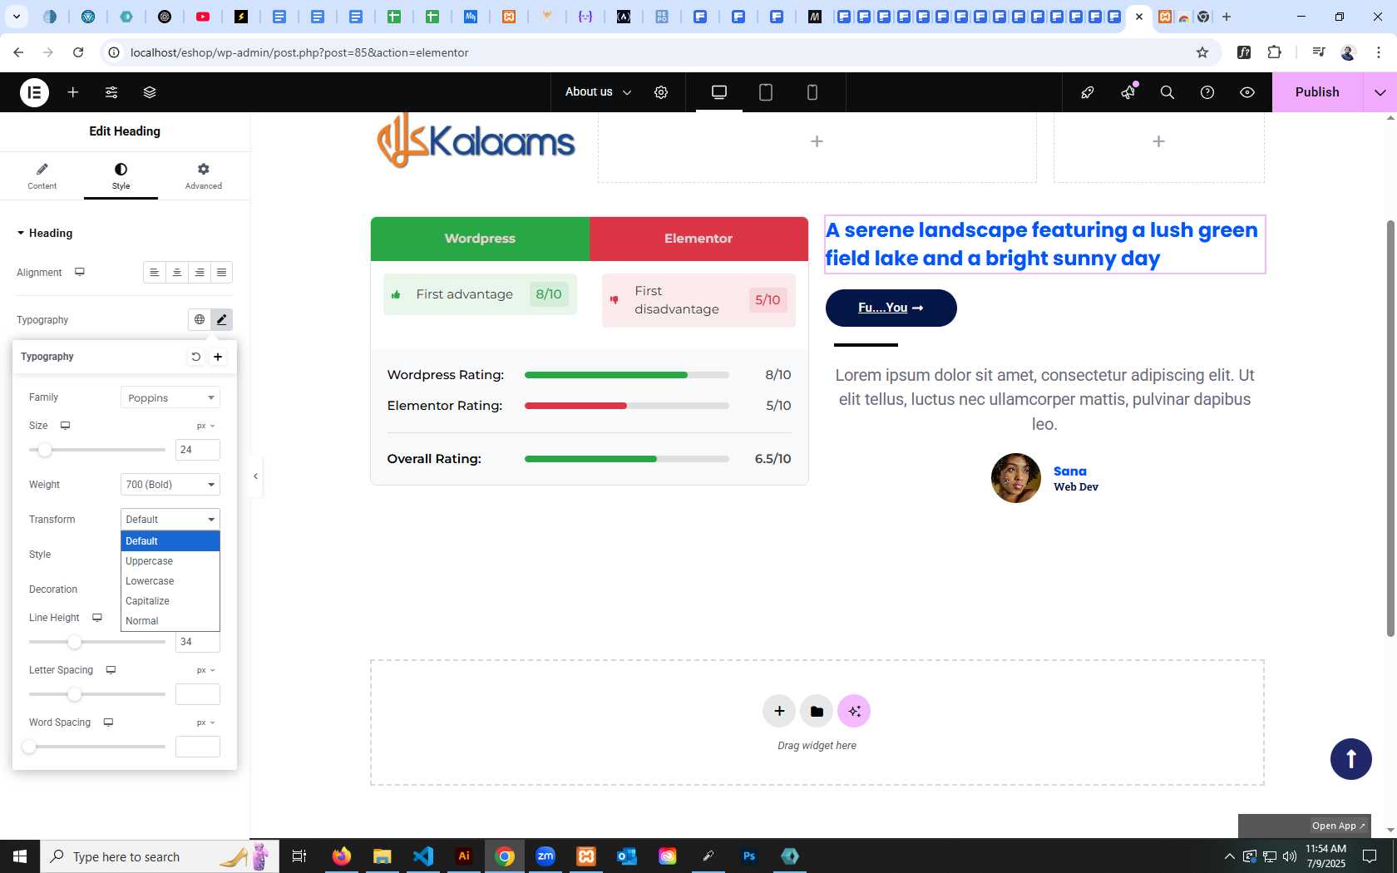Open the help question mark icon

[x=1207, y=92]
